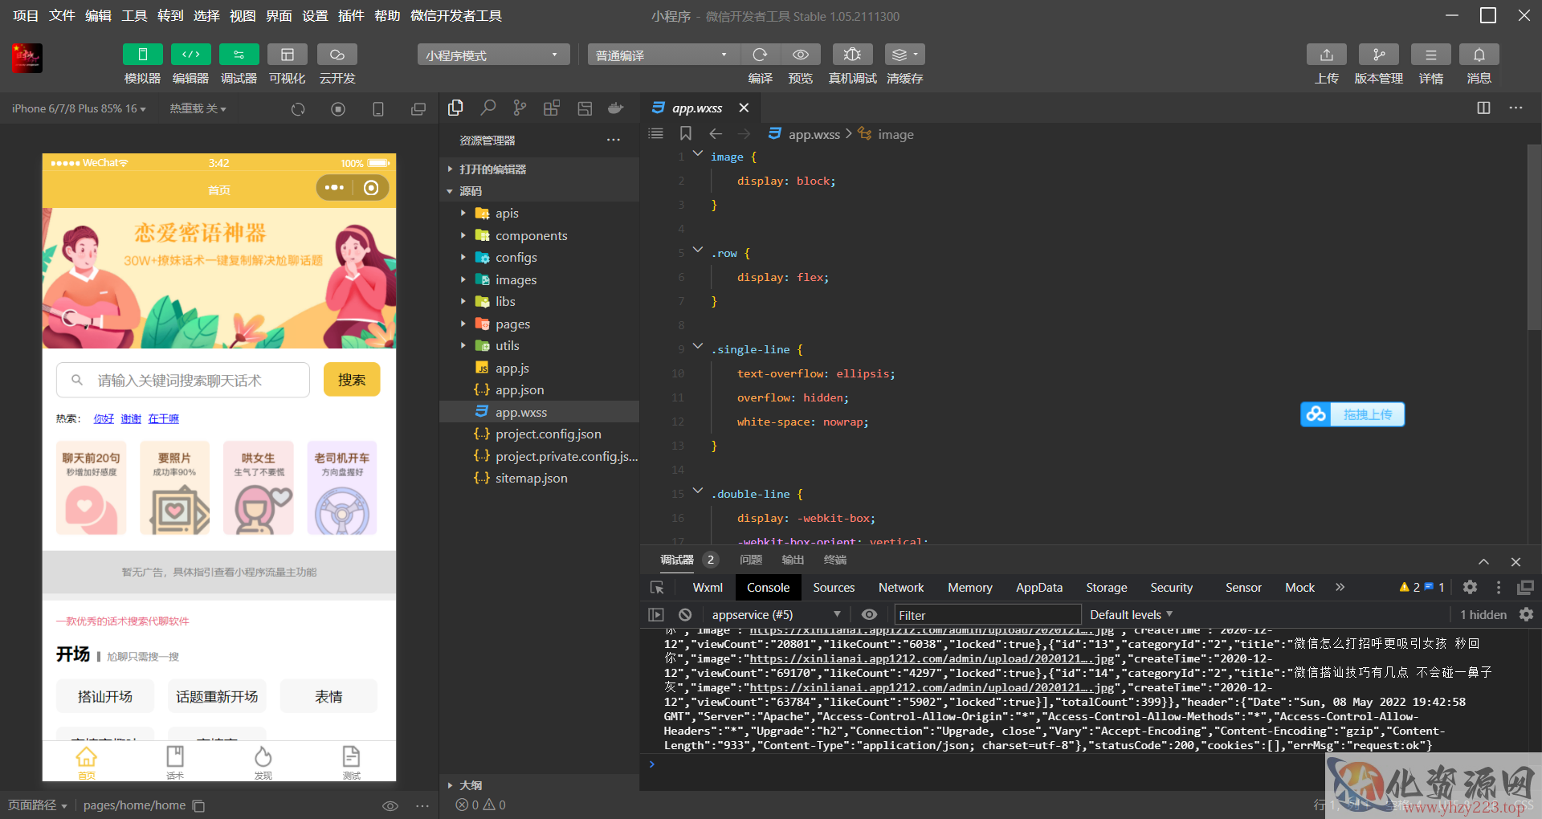Image resolution: width=1542 pixels, height=819 pixels.
Task: Toggle the simulator device frame icon
Action: click(x=378, y=109)
